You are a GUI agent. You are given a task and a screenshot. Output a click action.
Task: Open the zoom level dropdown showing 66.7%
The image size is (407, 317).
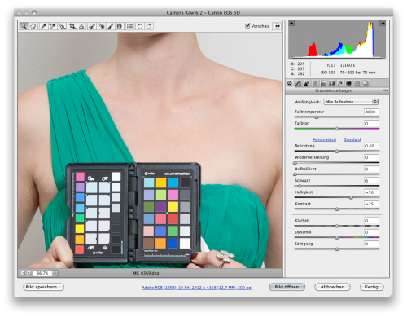click(x=46, y=273)
